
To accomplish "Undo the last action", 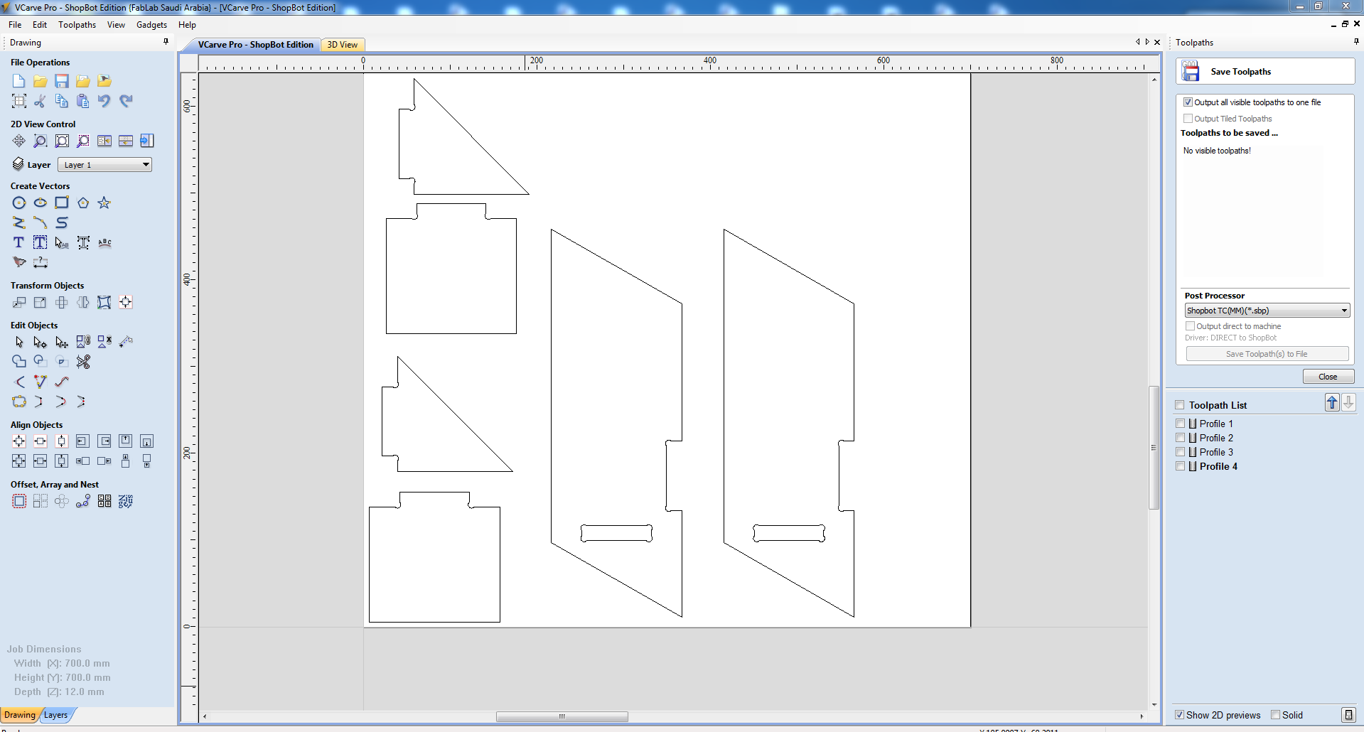I will point(104,101).
